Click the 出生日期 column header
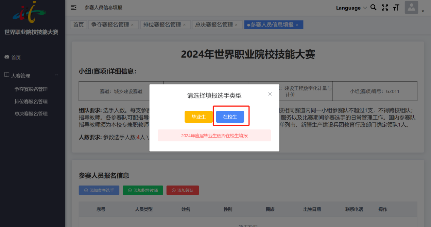431x227 pixels. point(312,209)
